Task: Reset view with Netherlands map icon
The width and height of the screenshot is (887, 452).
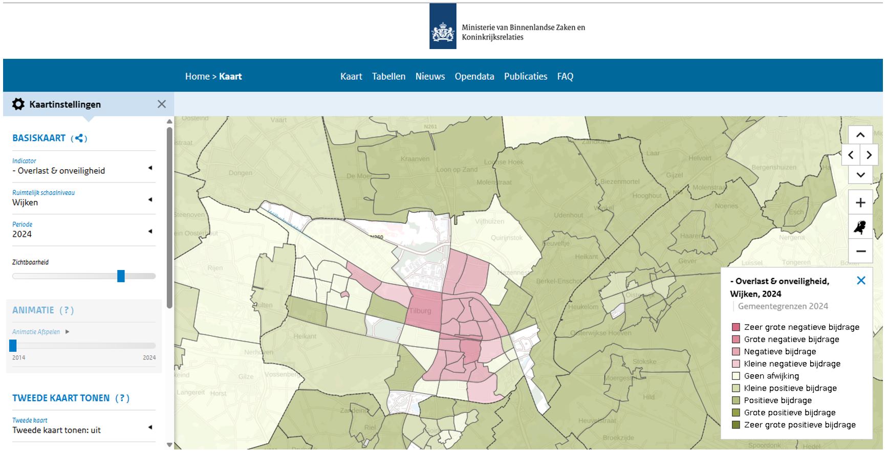Action: 860,227
